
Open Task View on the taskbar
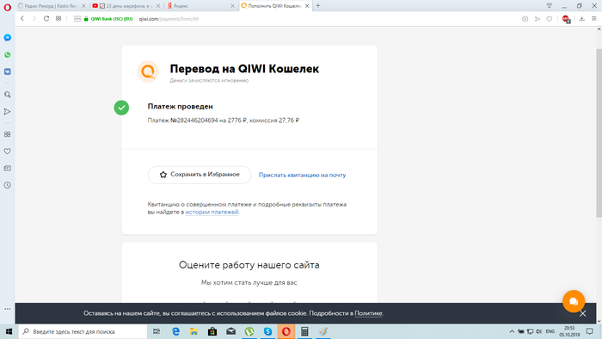(157, 331)
